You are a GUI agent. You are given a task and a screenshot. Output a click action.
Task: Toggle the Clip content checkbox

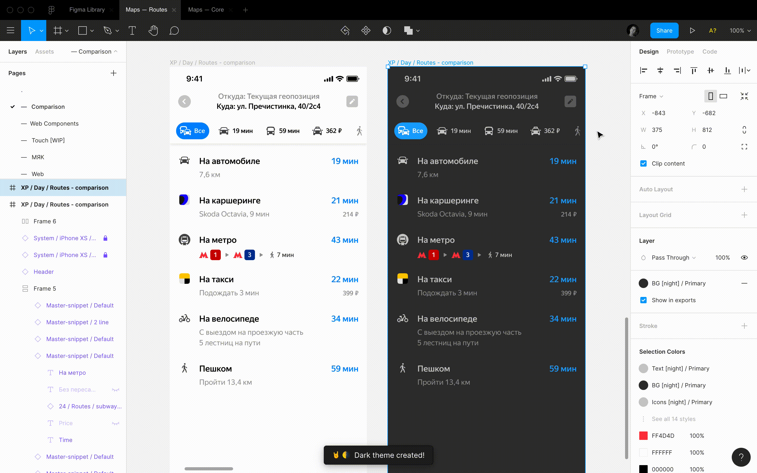[643, 164]
